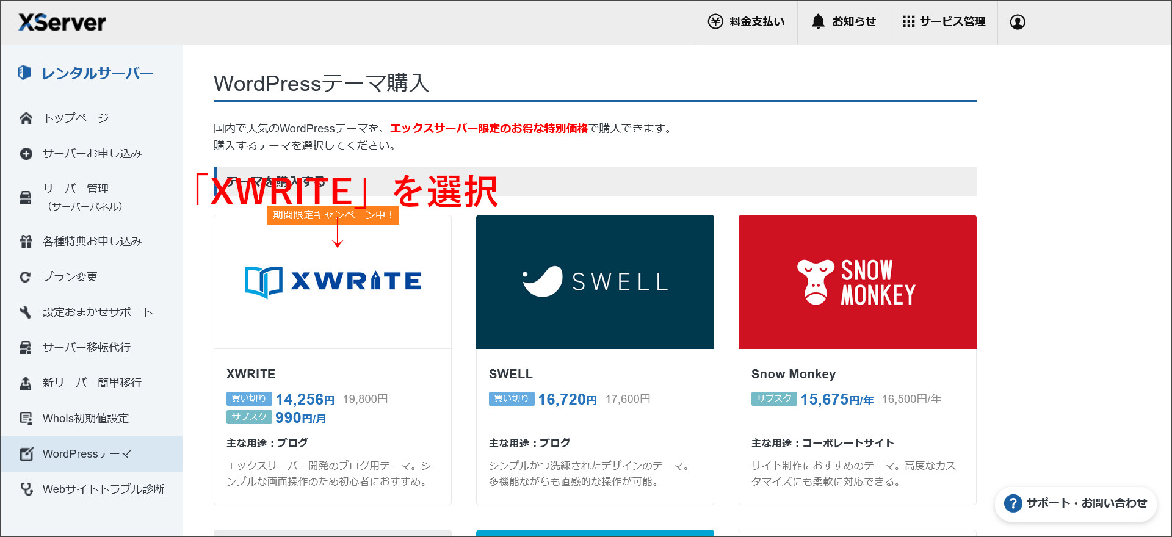This screenshot has width=1172, height=537.
Task: Select the SWELL theme image
Action: point(595,282)
